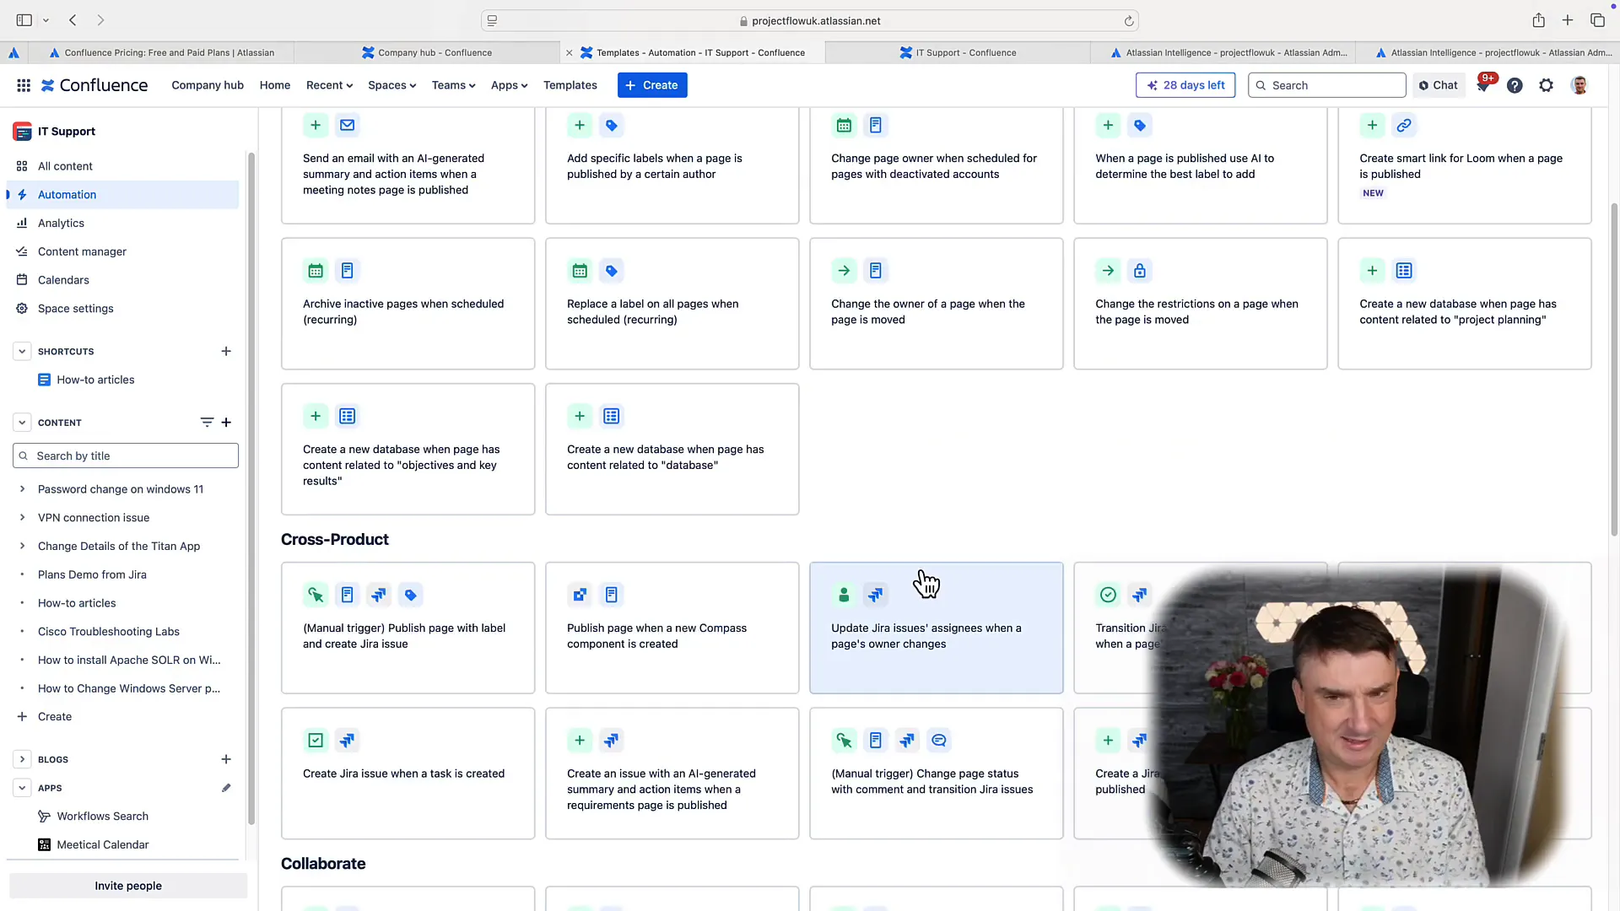Click the browser address bar
The image size is (1620, 911).
(810, 21)
